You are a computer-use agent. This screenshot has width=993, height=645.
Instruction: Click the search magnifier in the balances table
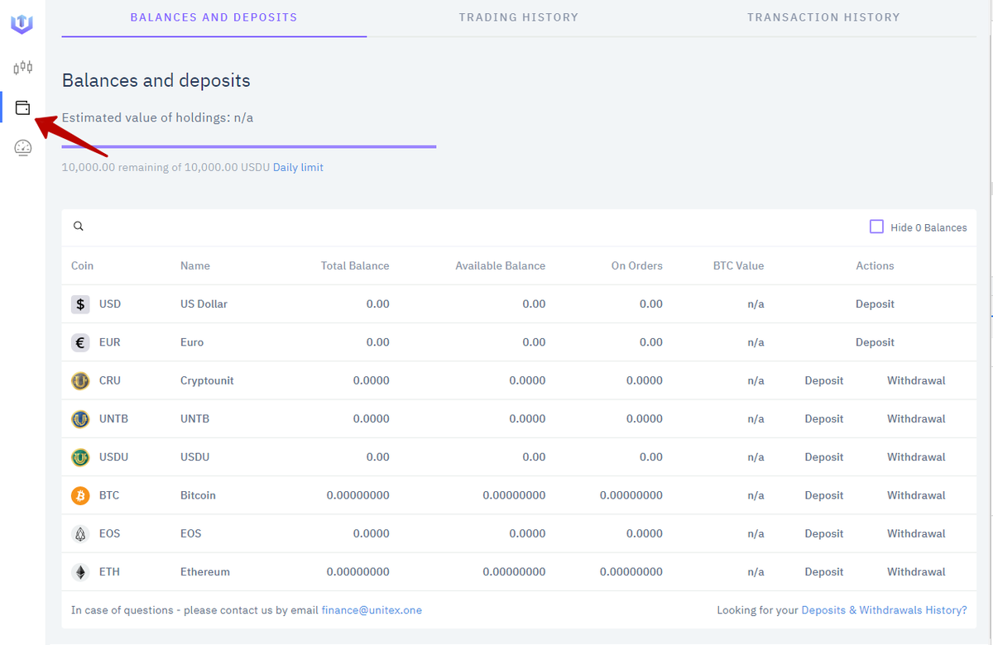[x=79, y=226]
